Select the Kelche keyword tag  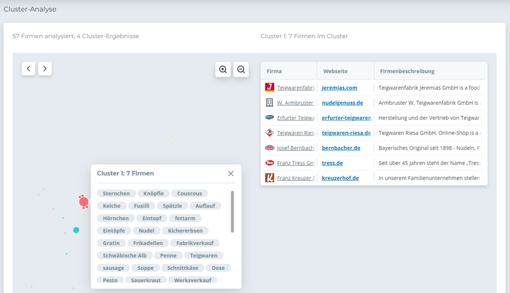(x=112, y=206)
